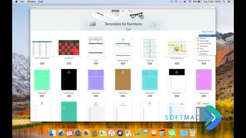The height and width of the screenshot is (138, 246).
Task: Click the speech bubble toolbar icon
Action: (x=203, y=7)
